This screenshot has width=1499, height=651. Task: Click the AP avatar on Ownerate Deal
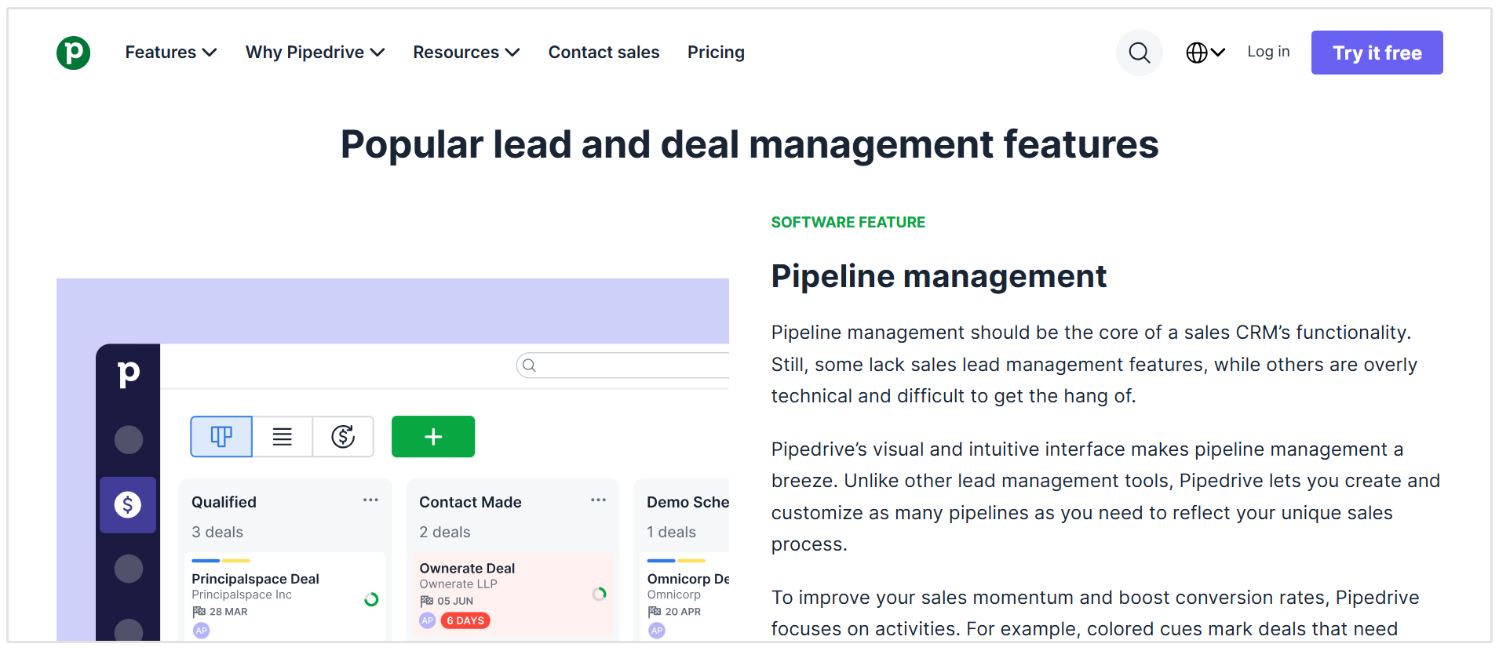428,620
